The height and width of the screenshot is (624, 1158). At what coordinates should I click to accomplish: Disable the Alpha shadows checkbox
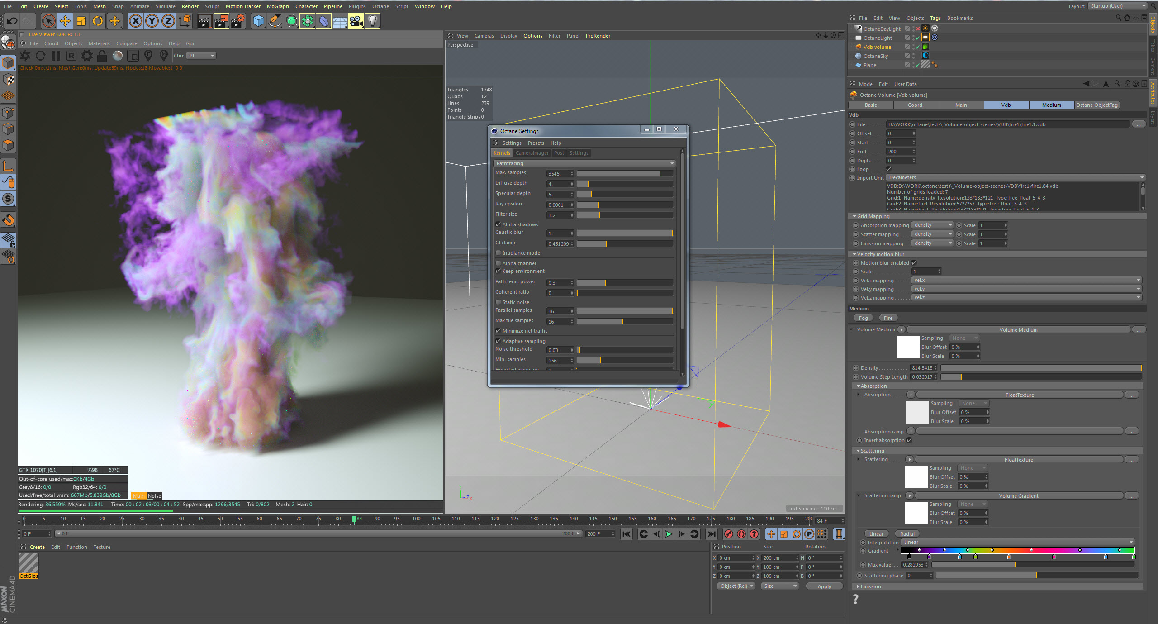[498, 224]
